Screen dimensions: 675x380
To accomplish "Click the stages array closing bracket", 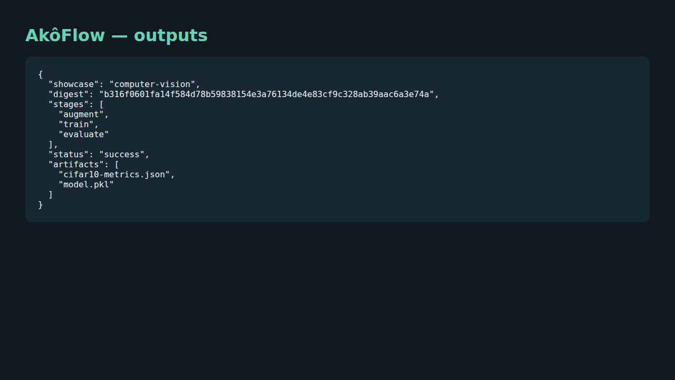I will click(51, 145).
